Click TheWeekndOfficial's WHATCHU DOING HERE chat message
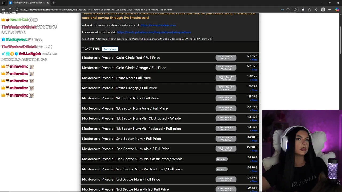342x192 pixels. point(29,30)
